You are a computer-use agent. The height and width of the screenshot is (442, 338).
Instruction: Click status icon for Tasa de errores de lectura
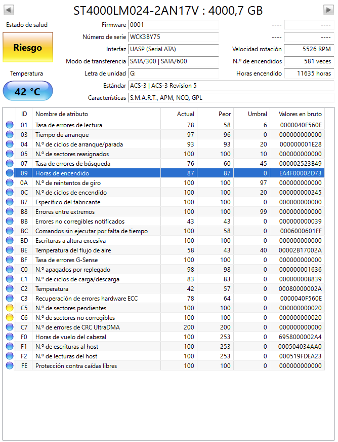point(10,125)
